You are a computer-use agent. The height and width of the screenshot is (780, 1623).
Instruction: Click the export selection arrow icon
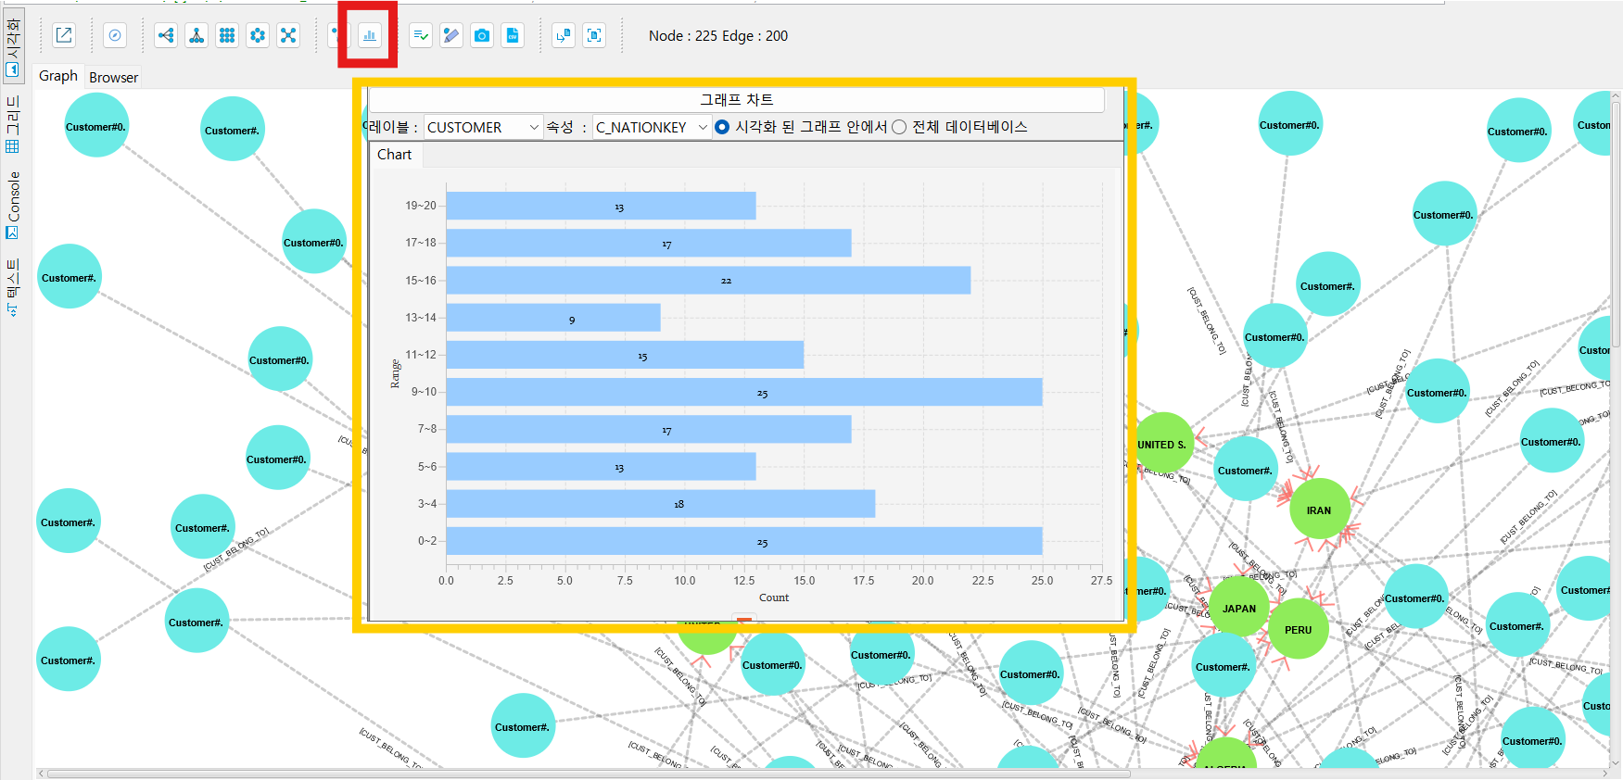[564, 35]
